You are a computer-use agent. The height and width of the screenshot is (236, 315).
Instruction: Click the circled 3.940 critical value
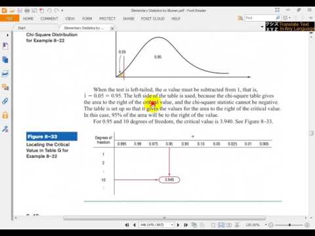[169, 180]
